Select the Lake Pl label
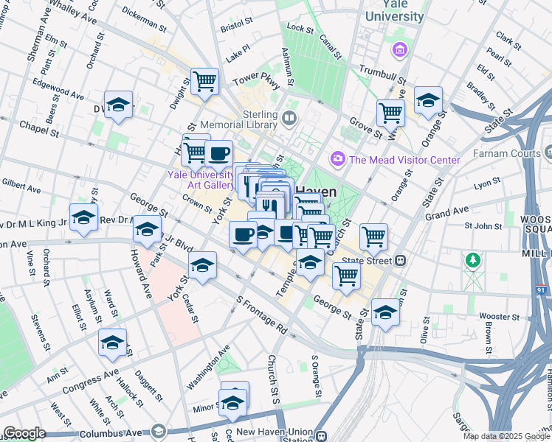Screen dimensions: 552x442 [x=238, y=53]
